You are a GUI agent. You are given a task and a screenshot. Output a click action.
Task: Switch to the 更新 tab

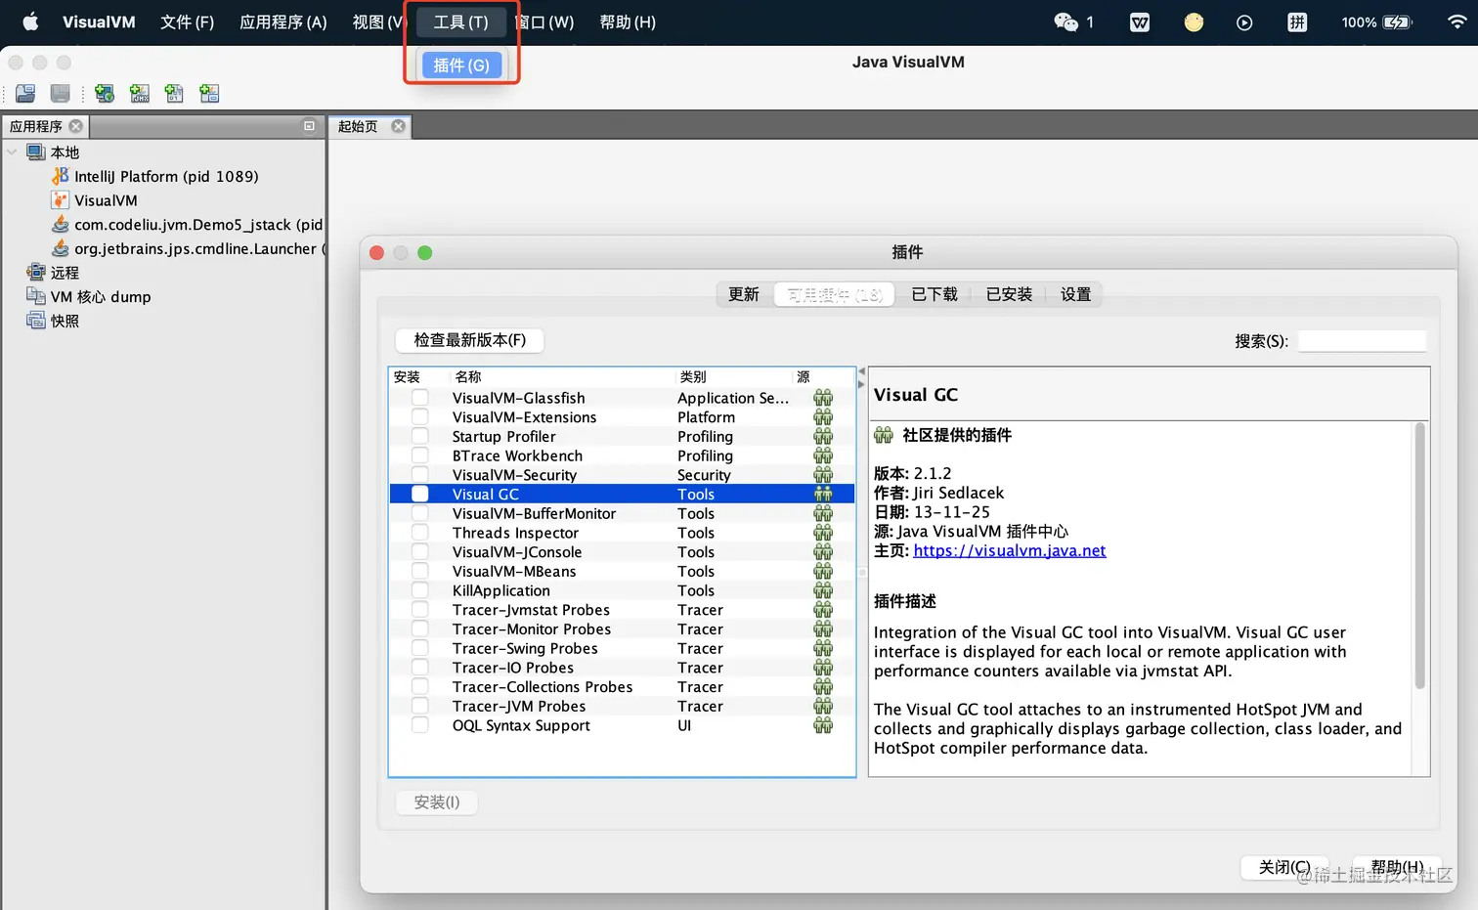744,294
